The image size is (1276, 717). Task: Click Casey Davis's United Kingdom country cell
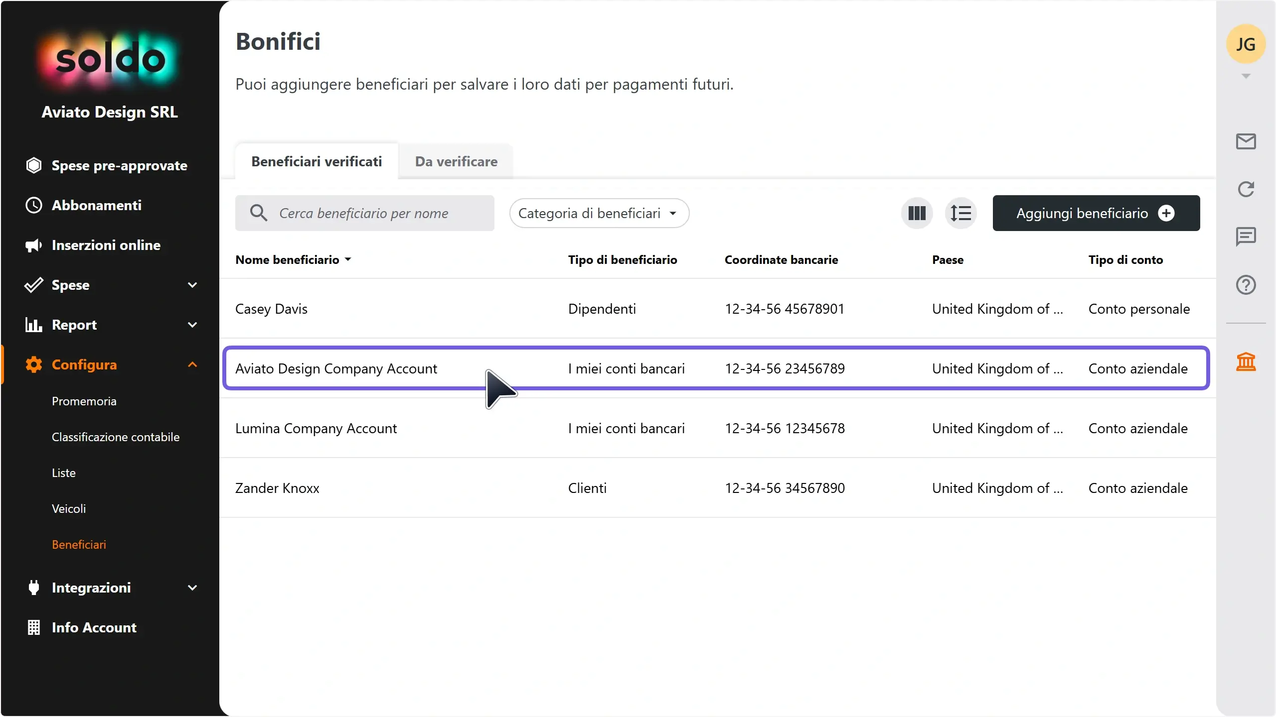coord(997,309)
